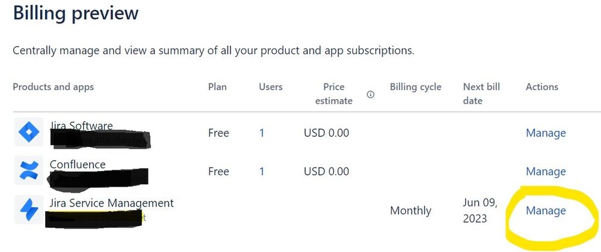Click the Confluence product icon

[x=29, y=170]
